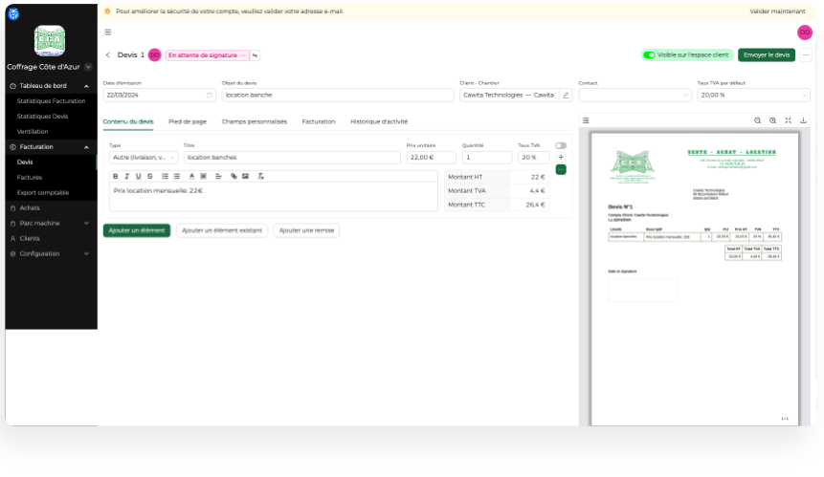Screen dimensions: 824x477
Task: Expand the PDF preview to fullscreen
Action: 788,120
